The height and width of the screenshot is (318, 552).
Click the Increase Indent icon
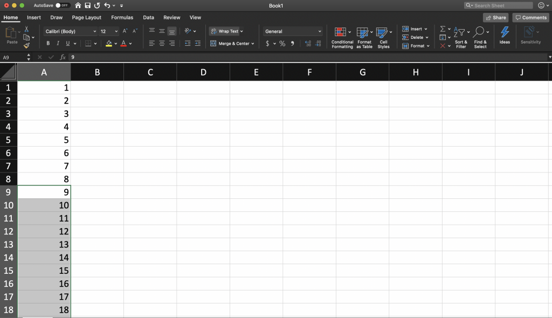point(197,43)
